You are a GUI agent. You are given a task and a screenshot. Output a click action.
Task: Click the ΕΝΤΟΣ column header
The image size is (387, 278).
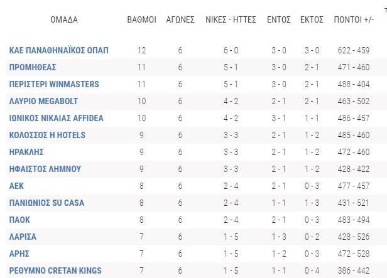279,19
